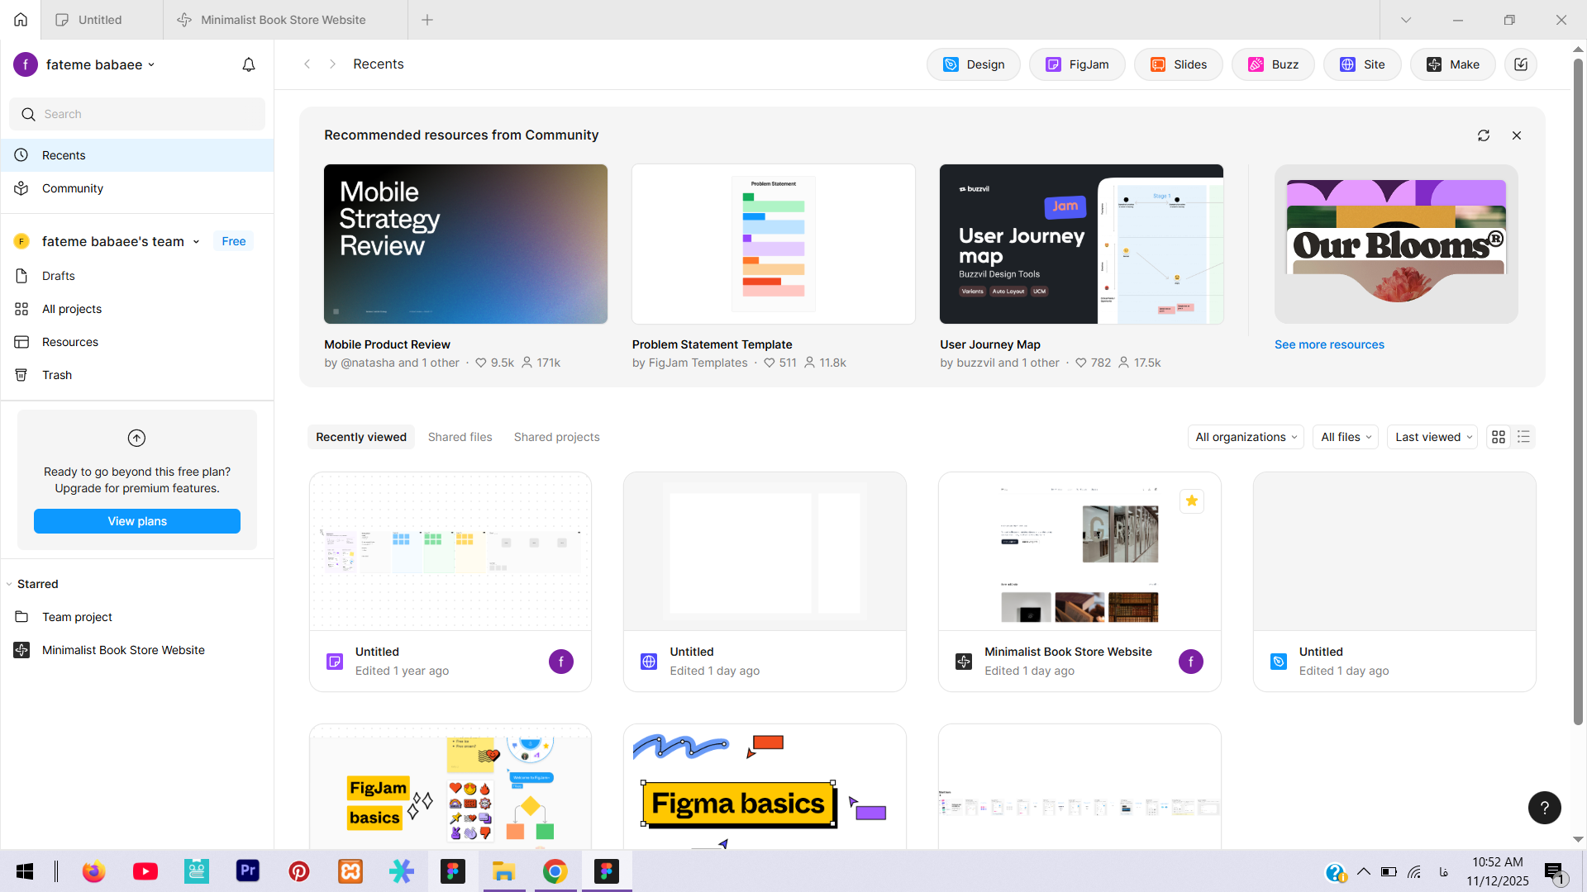Open the See more resources link
1587x892 pixels.
tap(1329, 344)
